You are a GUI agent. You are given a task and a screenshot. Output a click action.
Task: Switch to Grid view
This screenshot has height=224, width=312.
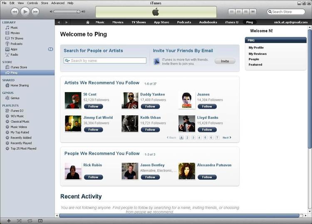point(246,12)
